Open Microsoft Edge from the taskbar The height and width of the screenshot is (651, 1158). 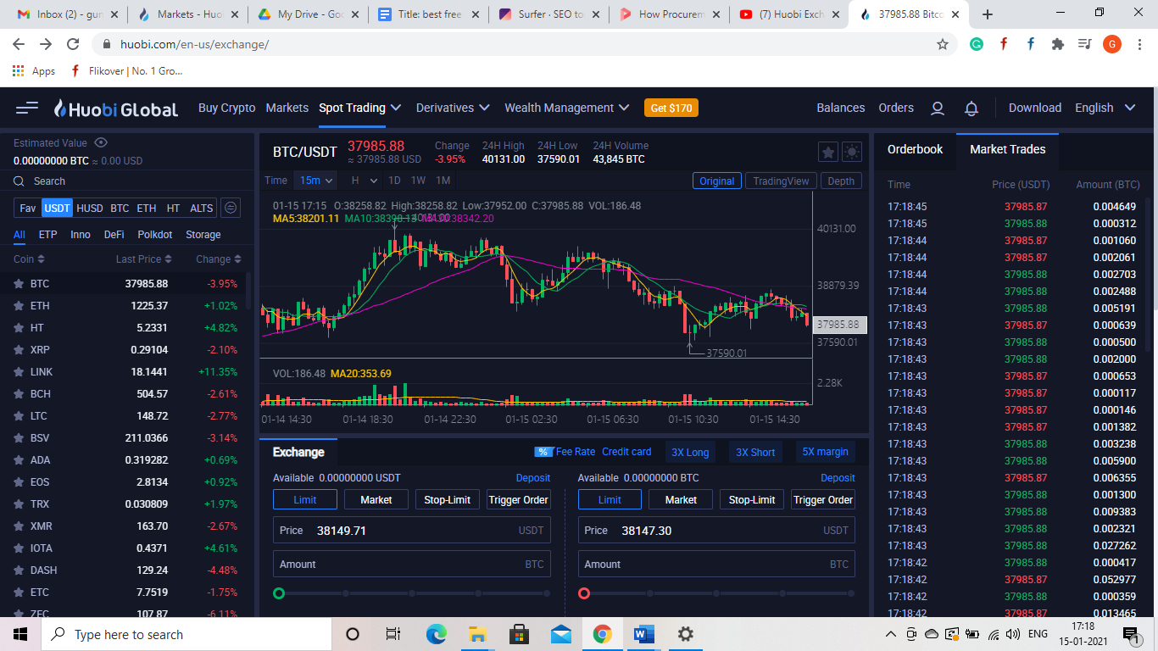(436, 634)
